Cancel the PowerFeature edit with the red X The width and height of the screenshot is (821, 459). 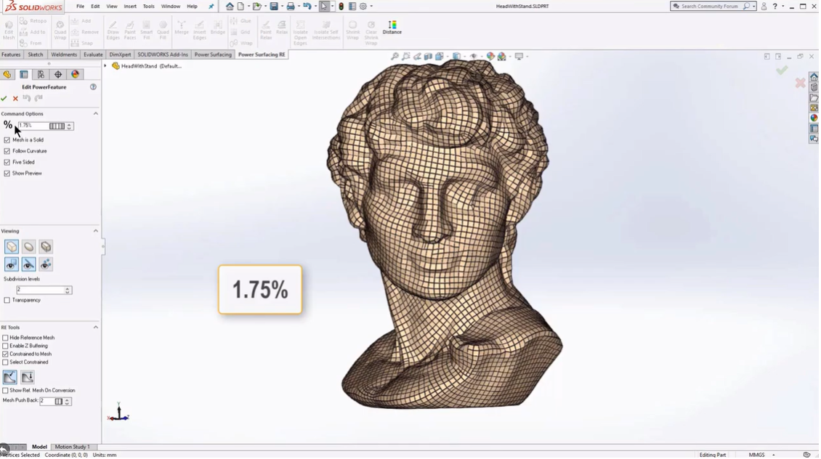tap(15, 98)
